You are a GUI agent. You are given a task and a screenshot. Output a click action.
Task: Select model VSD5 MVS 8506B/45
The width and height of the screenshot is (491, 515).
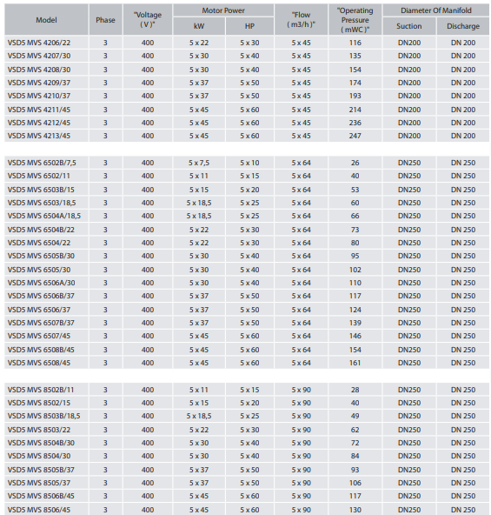point(41,497)
